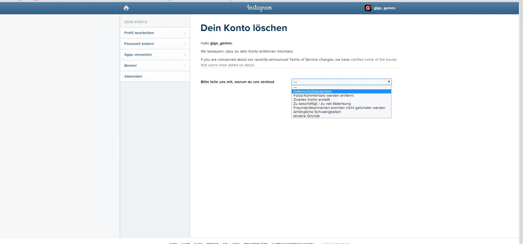This screenshot has height=244, width=523.
Task: Open Profil bearbeiten in the sidebar
Action: click(155, 33)
